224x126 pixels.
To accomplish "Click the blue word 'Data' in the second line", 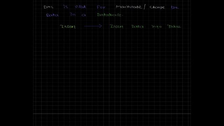I will (52, 15).
